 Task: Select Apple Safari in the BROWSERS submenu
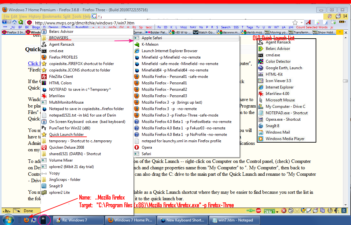point(186,38)
